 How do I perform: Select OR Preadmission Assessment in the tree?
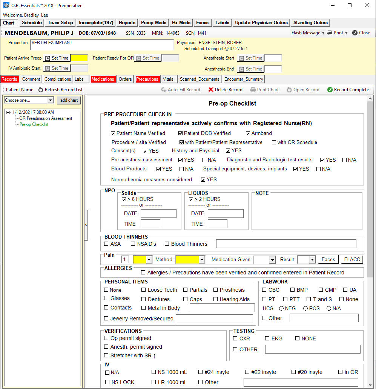click(46, 118)
